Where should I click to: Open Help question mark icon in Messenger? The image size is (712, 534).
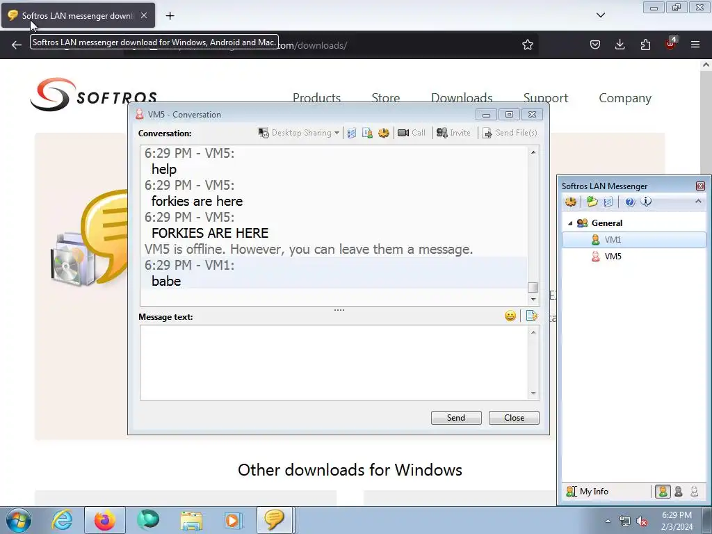pos(630,202)
